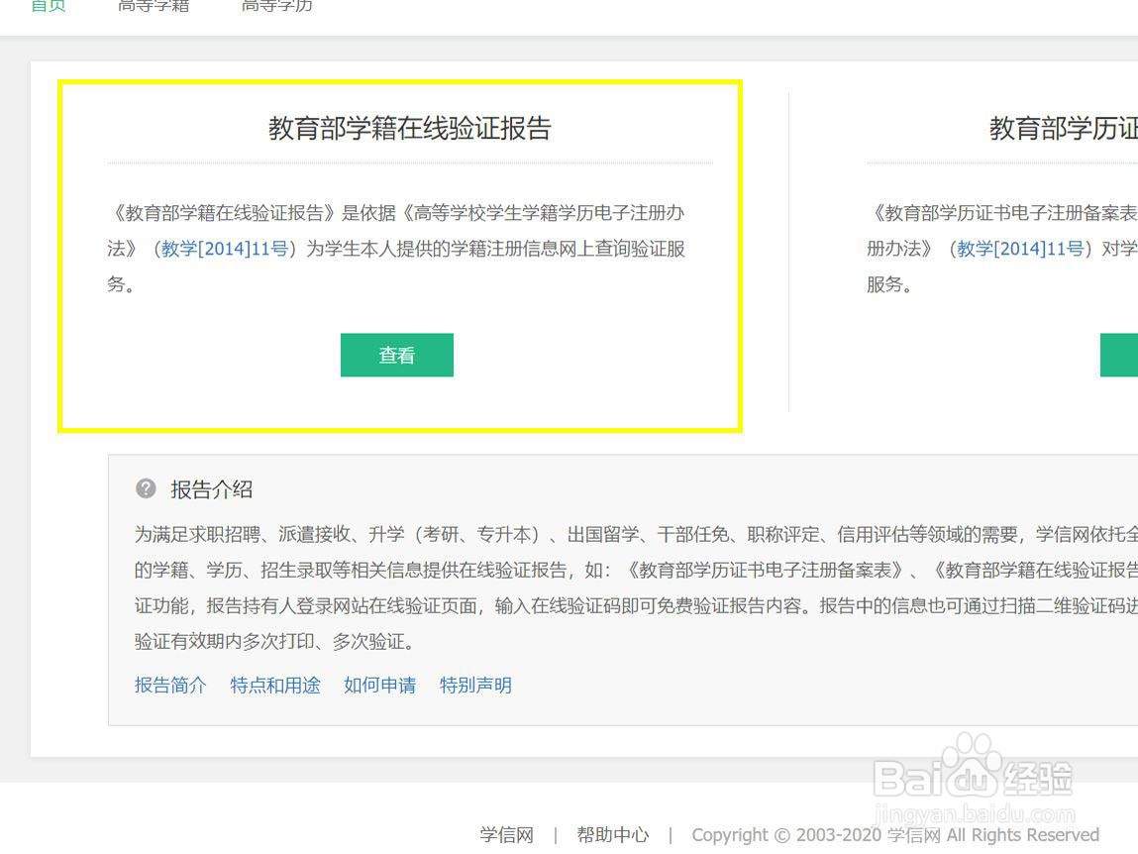Click the green 查看 button for 学籍在线验证报告

[x=396, y=355]
